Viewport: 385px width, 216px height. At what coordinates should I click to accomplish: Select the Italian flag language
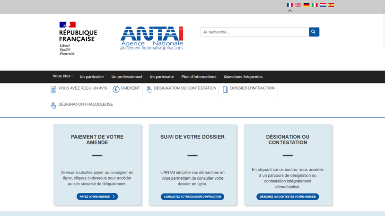pyautogui.click(x=315, y=5)
